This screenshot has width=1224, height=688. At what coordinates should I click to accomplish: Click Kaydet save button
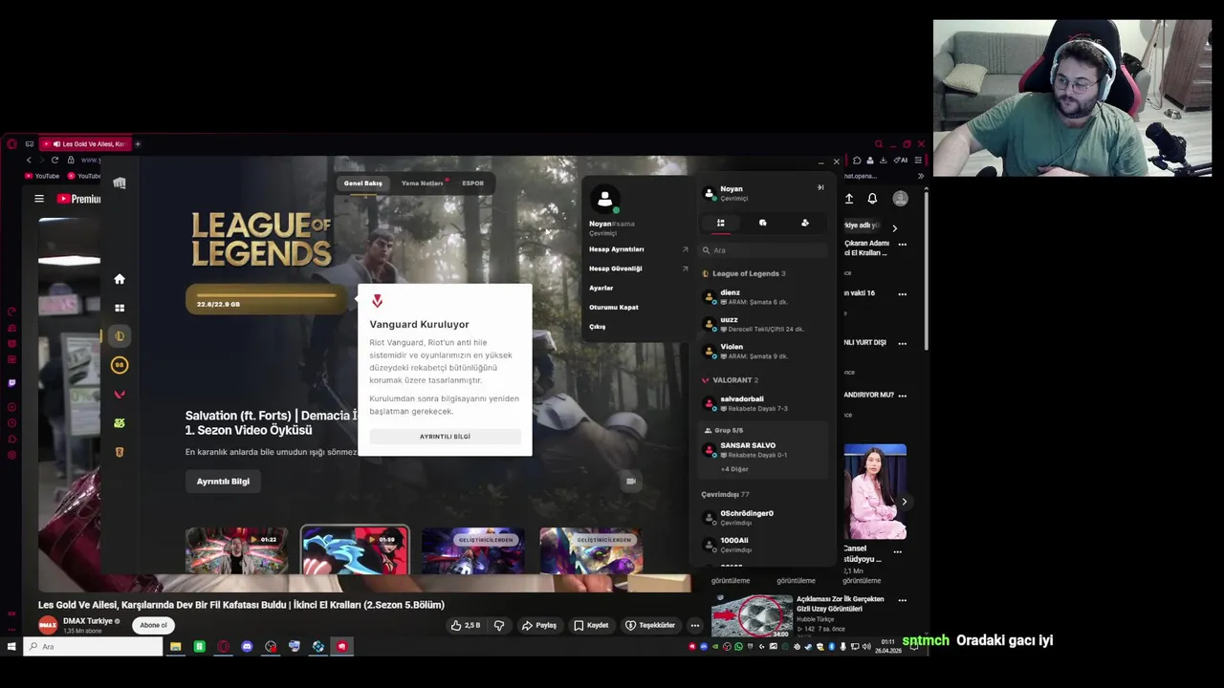(591, 625)
